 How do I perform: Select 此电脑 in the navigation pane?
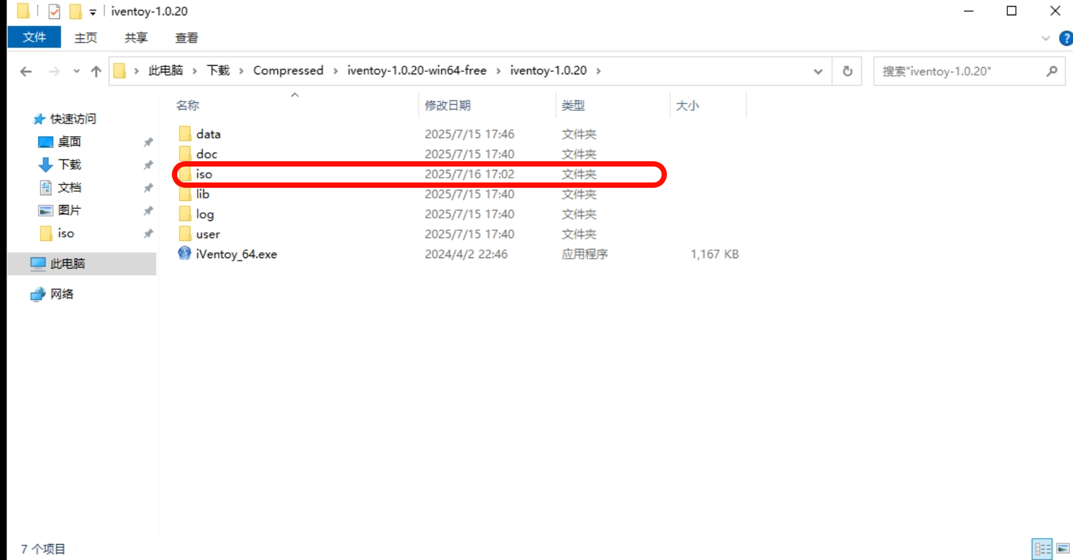(82, 263)
